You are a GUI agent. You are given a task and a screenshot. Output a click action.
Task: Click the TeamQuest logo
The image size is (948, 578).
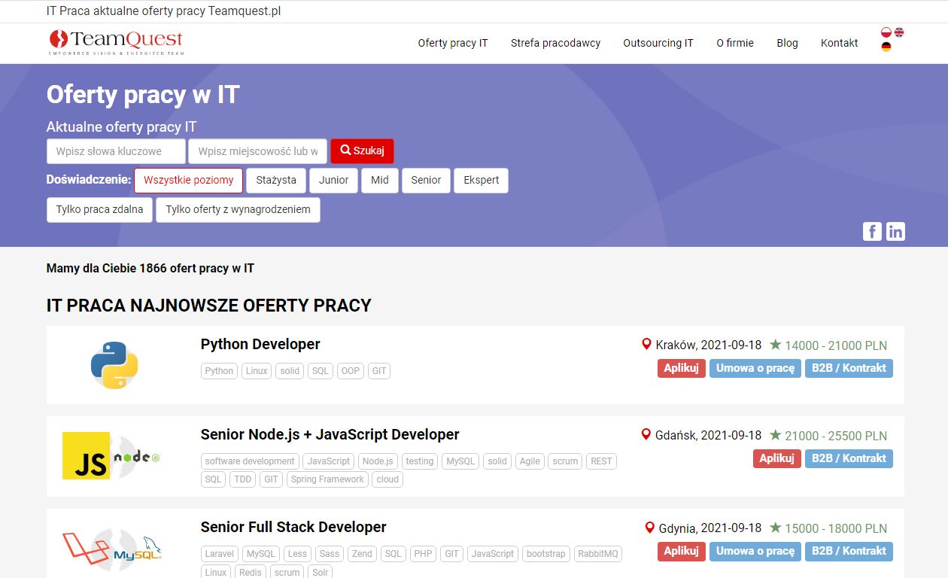point(116,42)
